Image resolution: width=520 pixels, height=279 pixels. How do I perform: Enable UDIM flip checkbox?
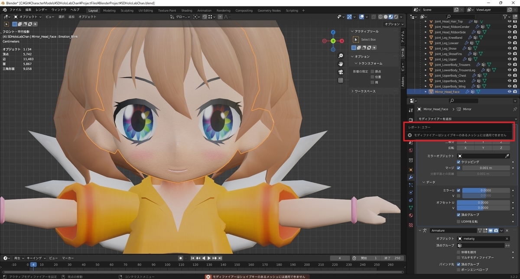(x=459, y=221)
